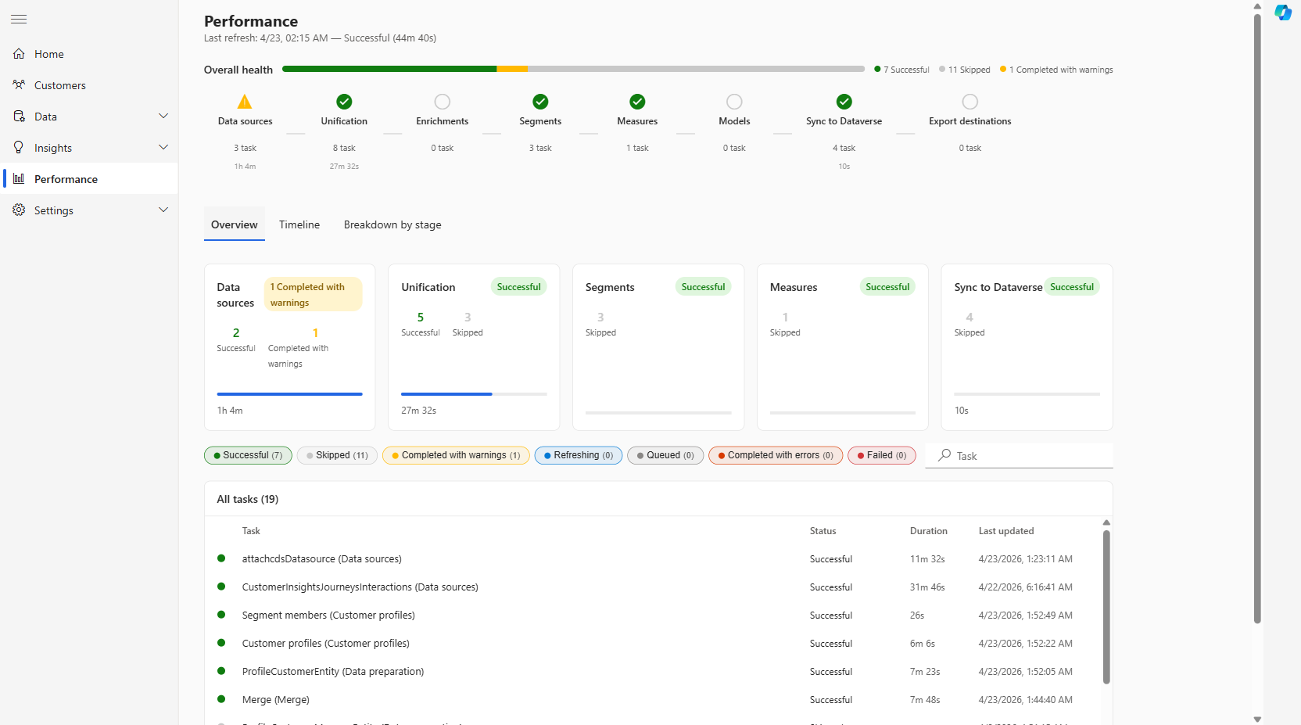Image resolution: width=1301 pixels, height=725 pixels.
Task: Click the Unification green check icon
Action: tap(344, 102)
